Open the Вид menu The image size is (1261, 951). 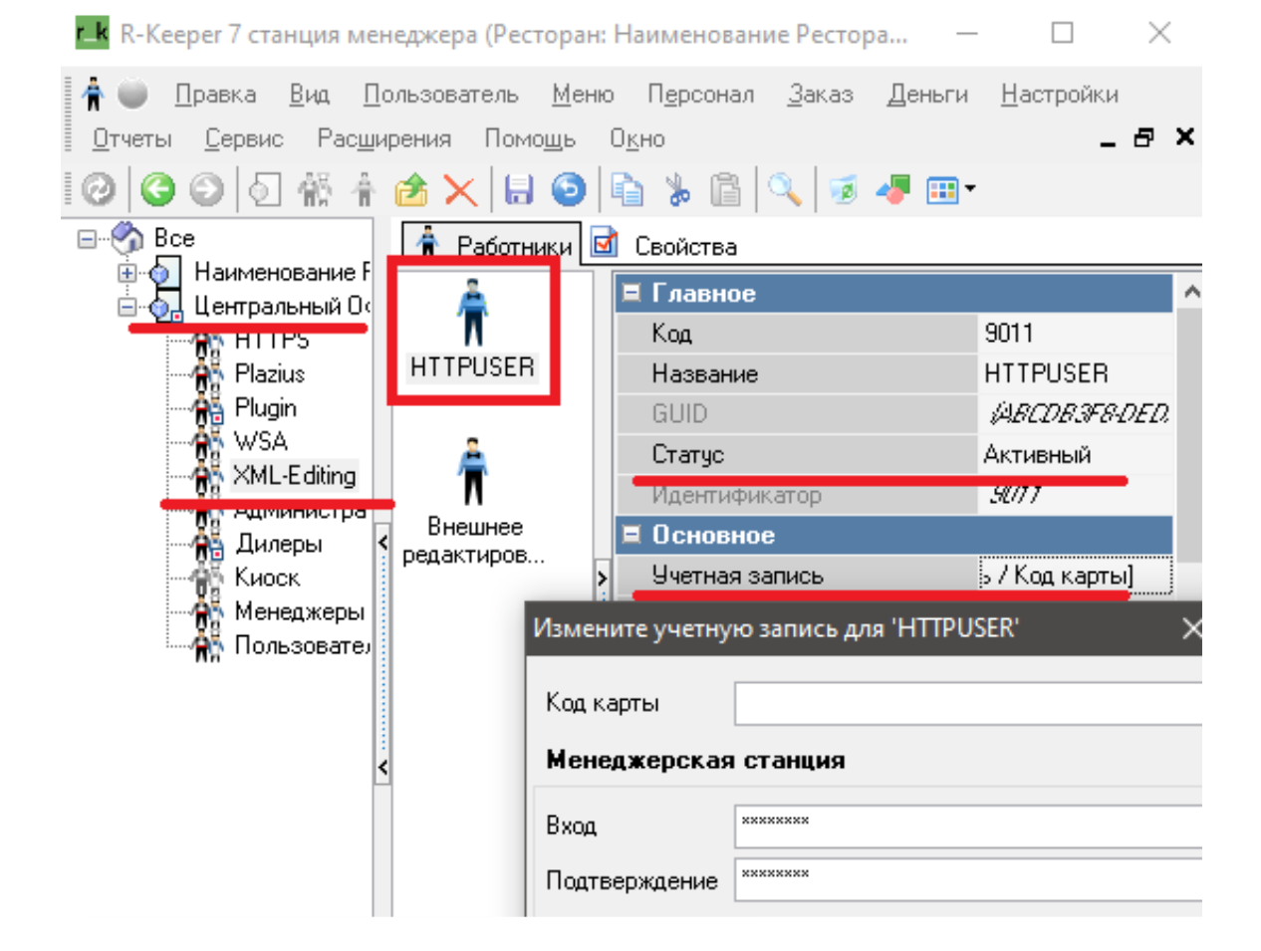click(x=309, y=94)
